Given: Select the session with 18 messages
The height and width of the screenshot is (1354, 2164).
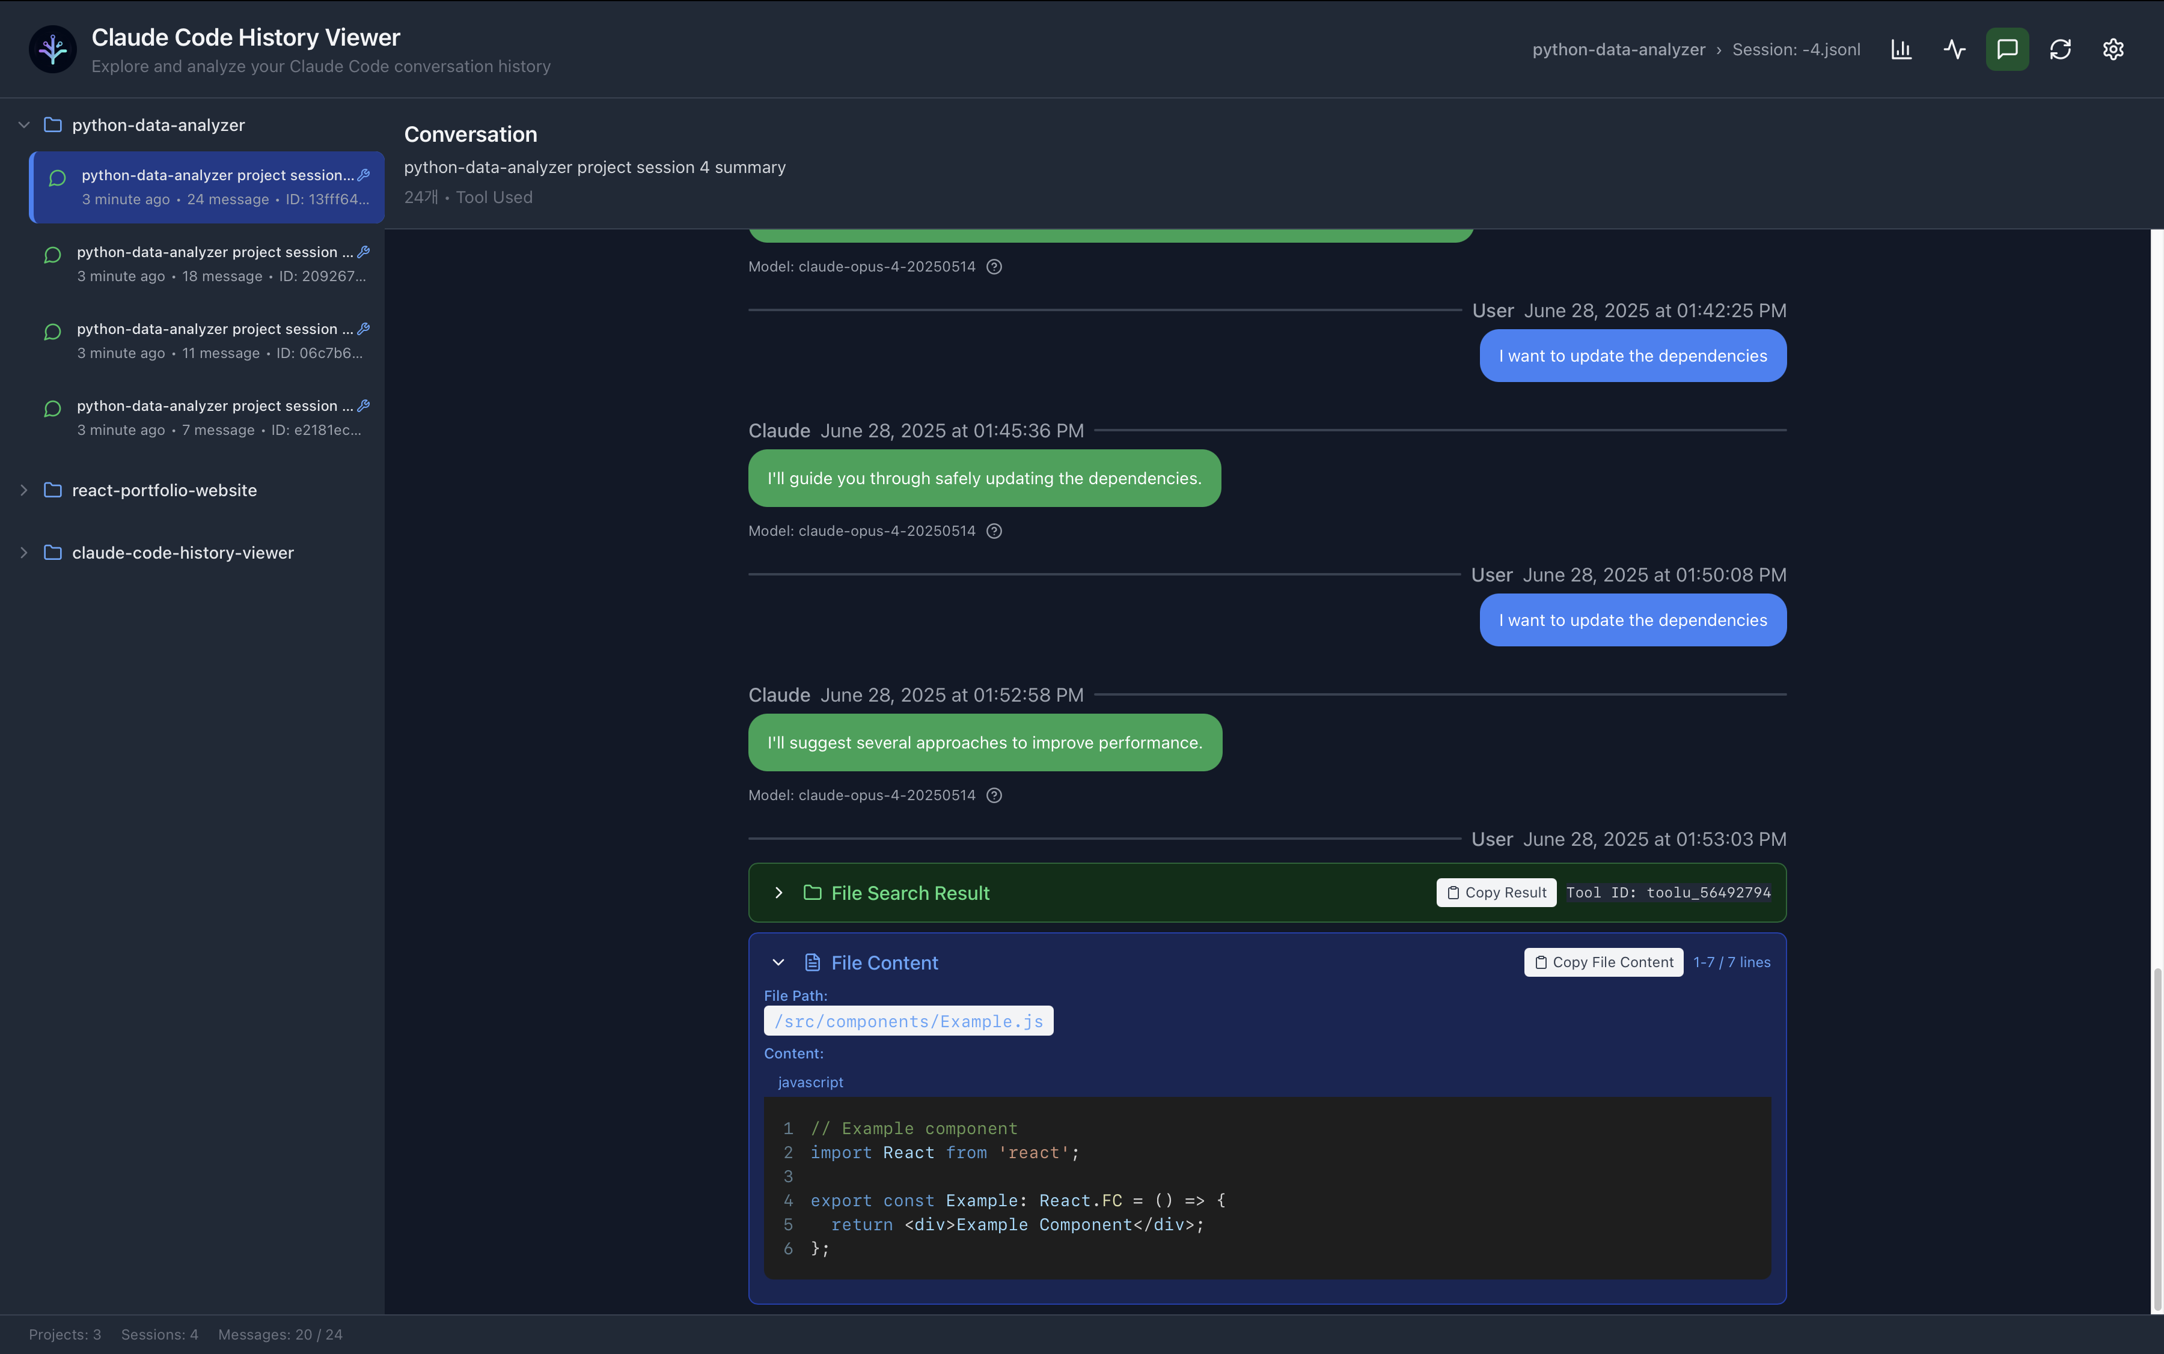Looking at the screenshot, I should tap(207, 264).
